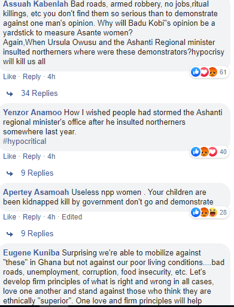Click the reply arrow icon beside 34 Replies
The image size is (234, 307).
(10, 94)
